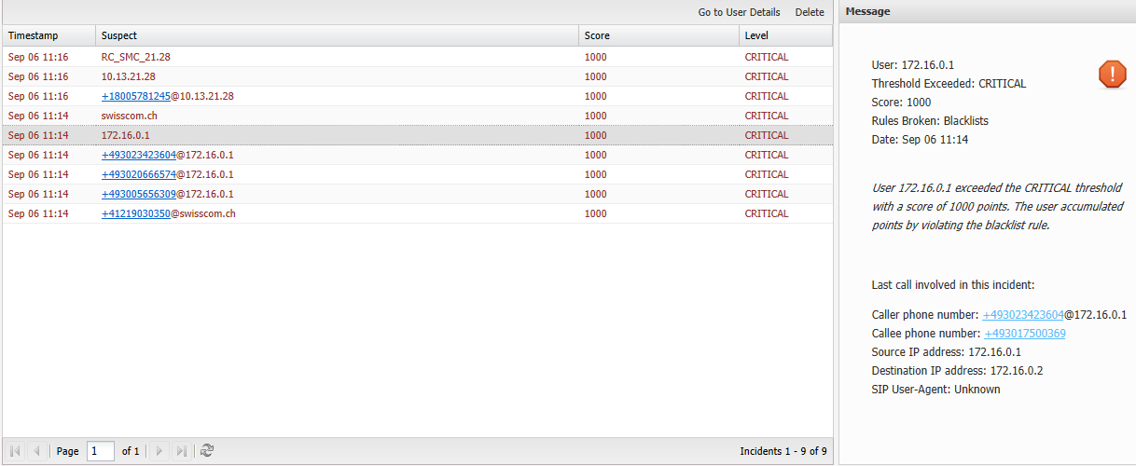Go to previous page arrow

(37, 451)
